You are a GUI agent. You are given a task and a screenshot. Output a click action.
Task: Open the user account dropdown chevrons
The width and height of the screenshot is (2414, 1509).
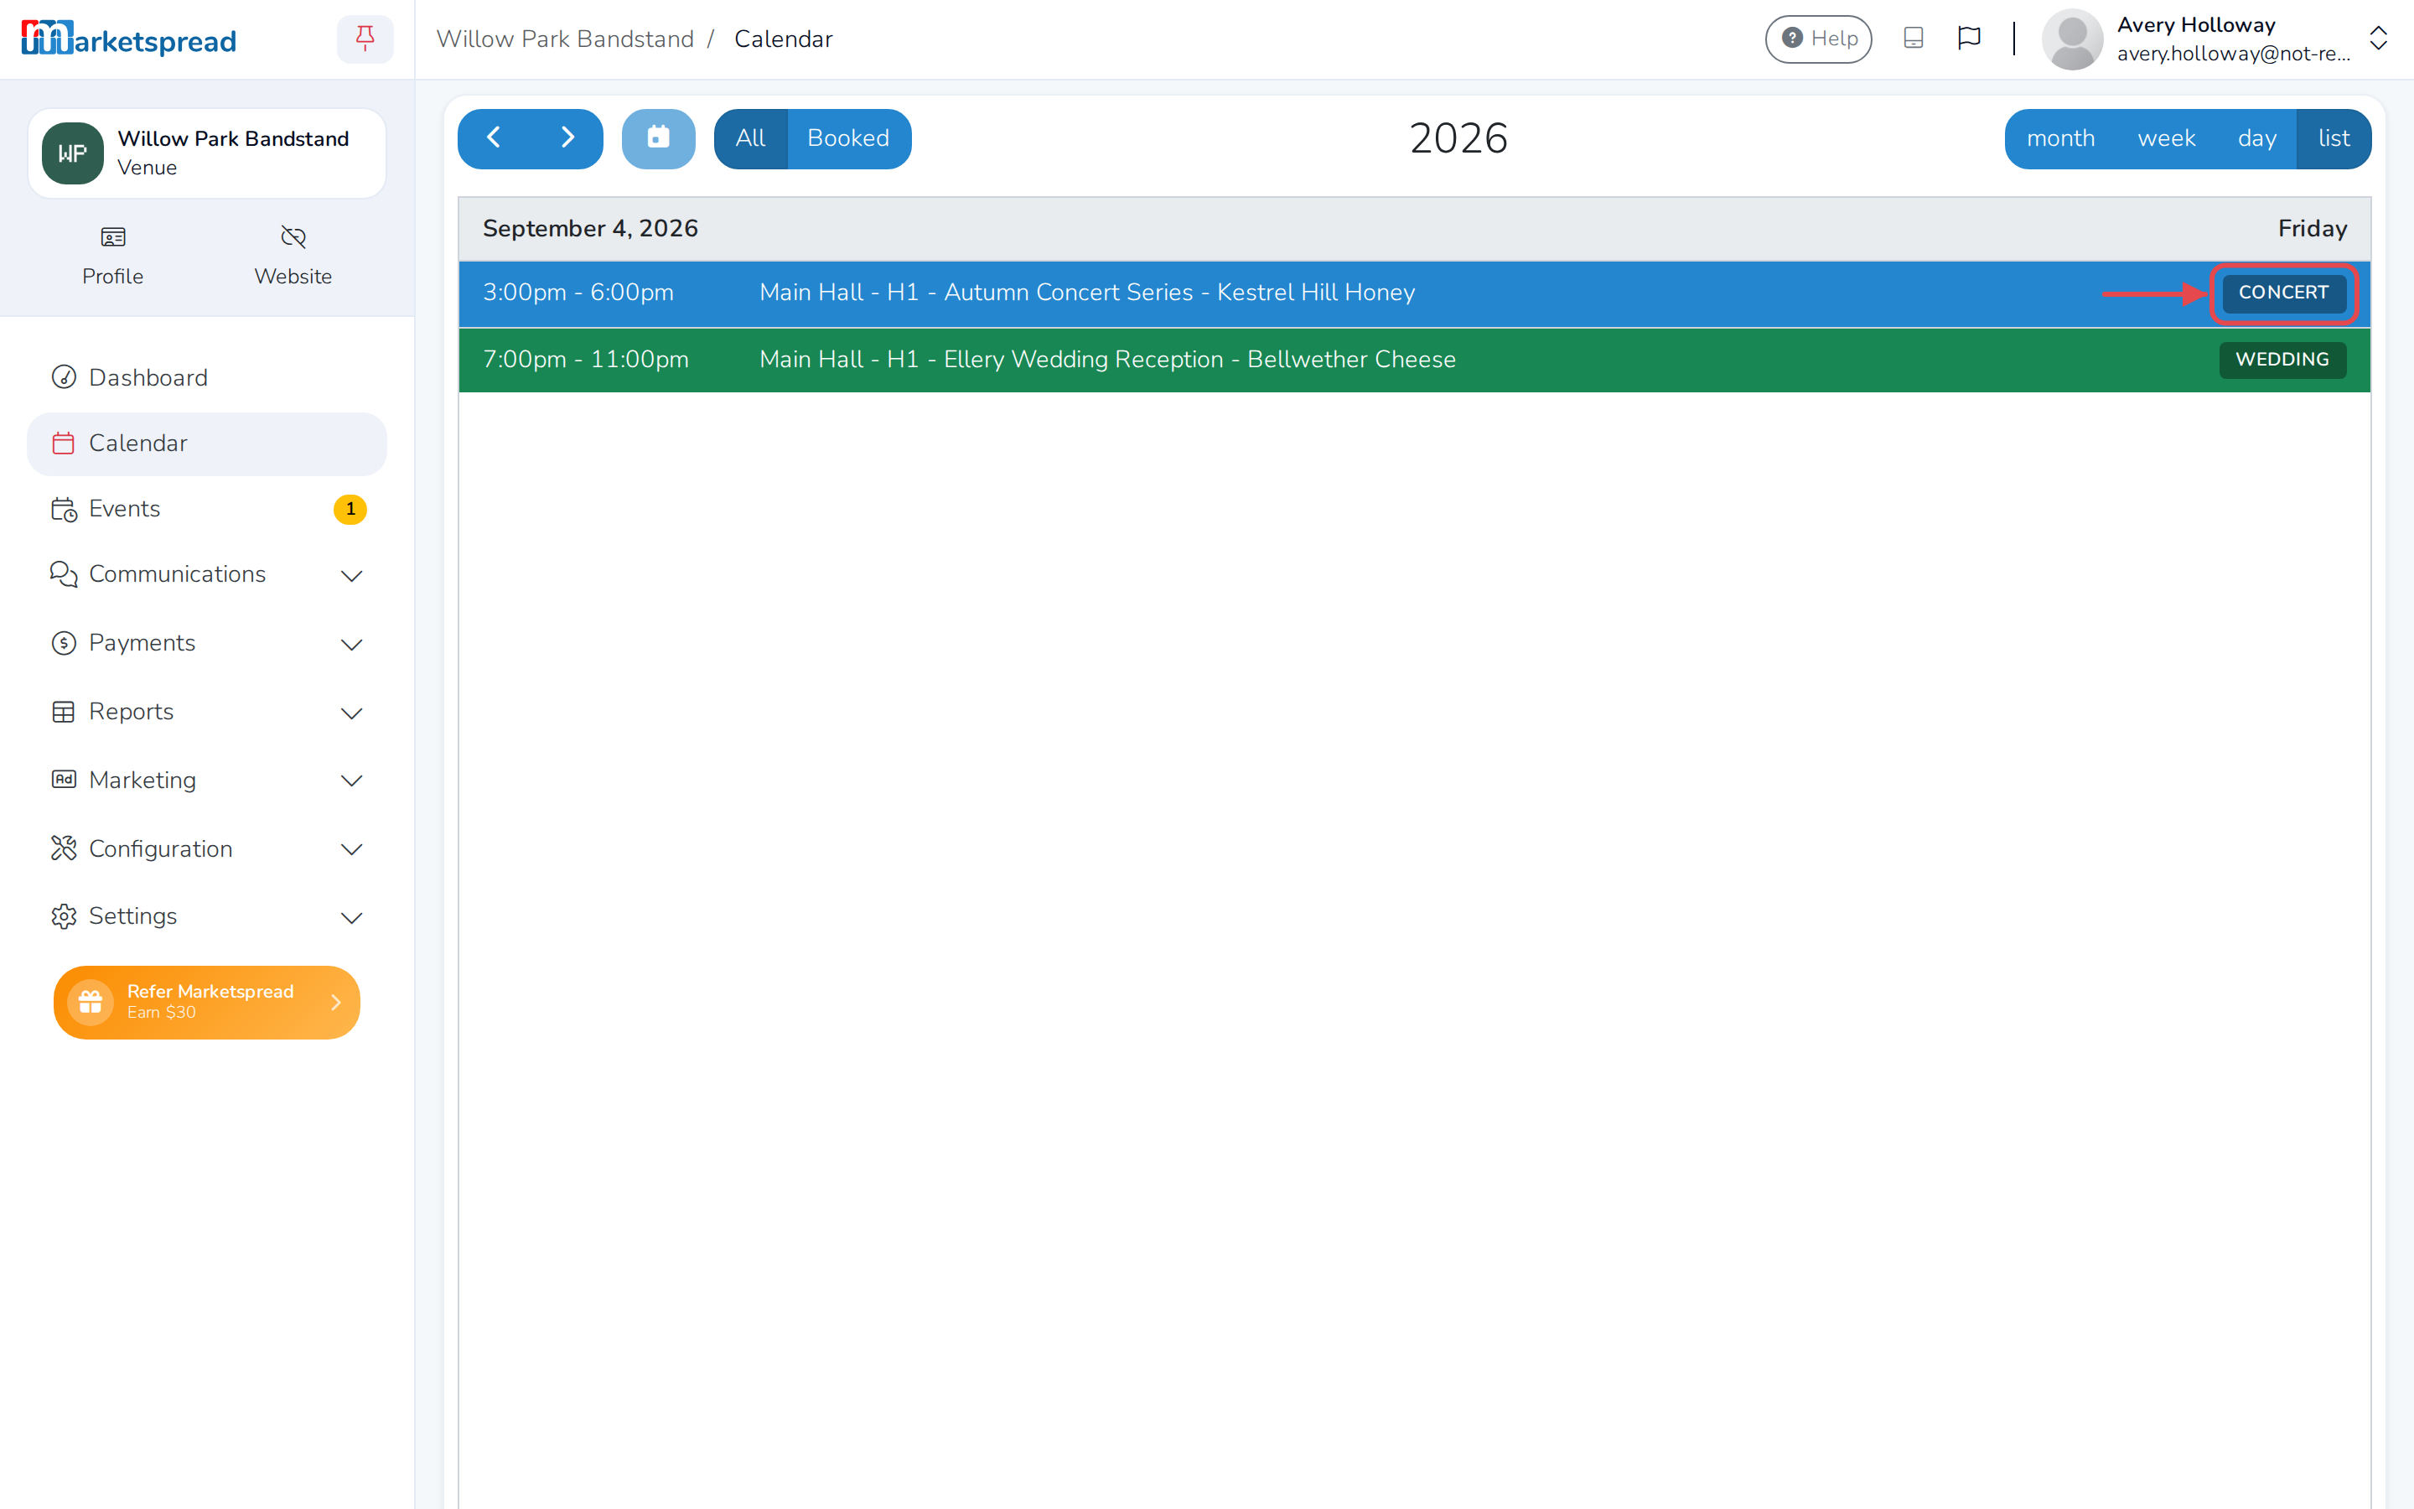pos(2378,39)
